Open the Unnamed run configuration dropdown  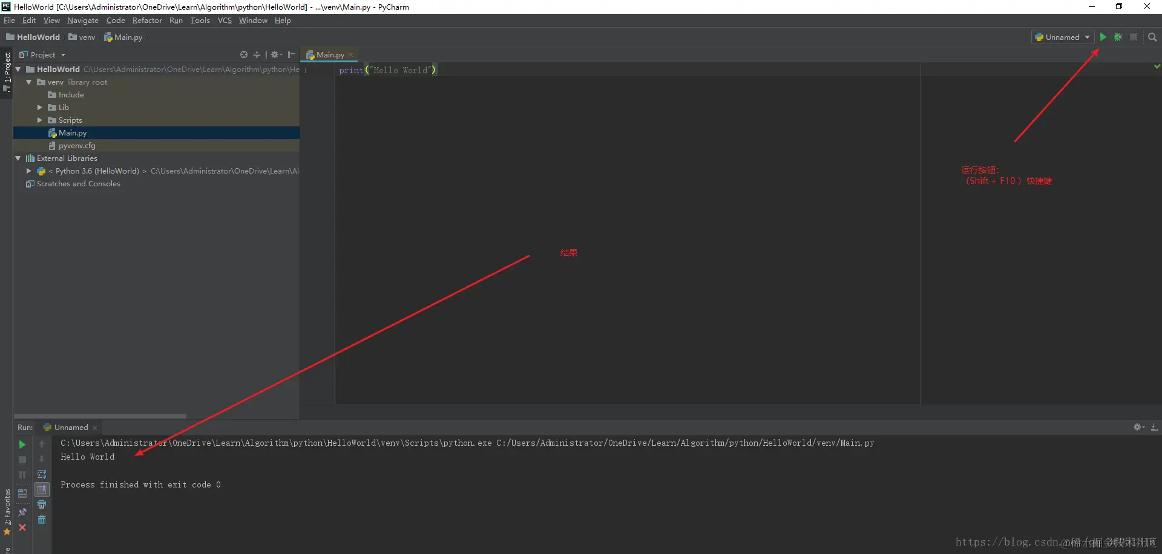[x=1062, y=37]
